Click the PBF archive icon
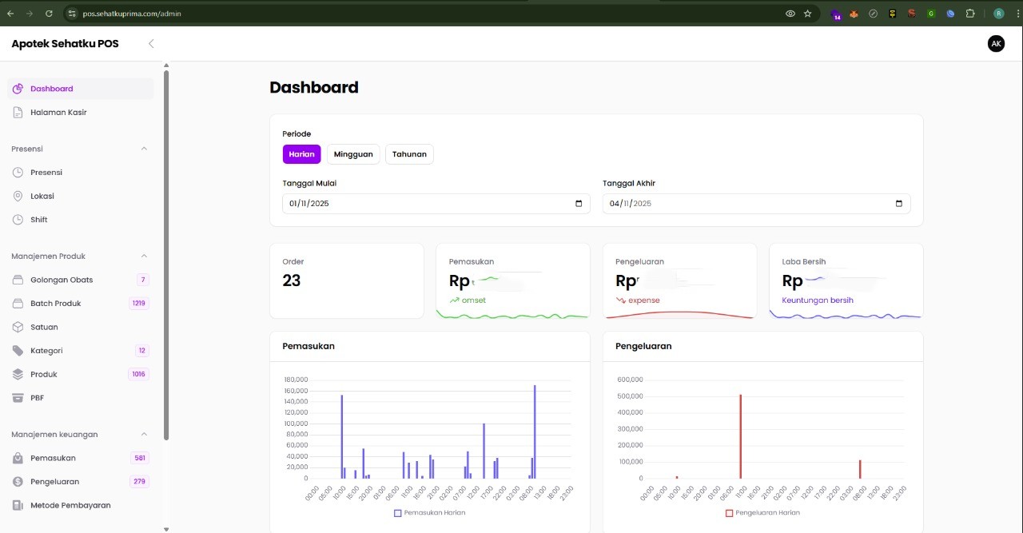 (18, 398)
